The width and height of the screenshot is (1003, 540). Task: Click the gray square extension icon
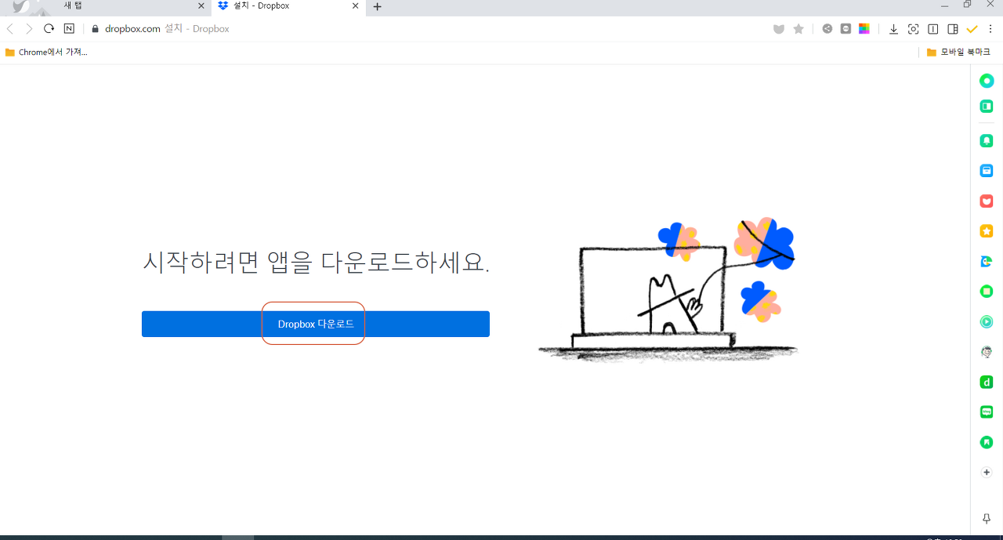click(845, 29)
